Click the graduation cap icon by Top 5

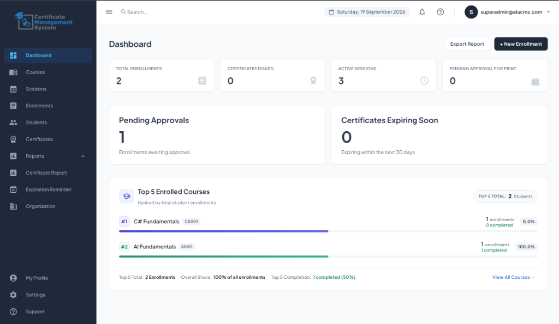coord(126,197)
